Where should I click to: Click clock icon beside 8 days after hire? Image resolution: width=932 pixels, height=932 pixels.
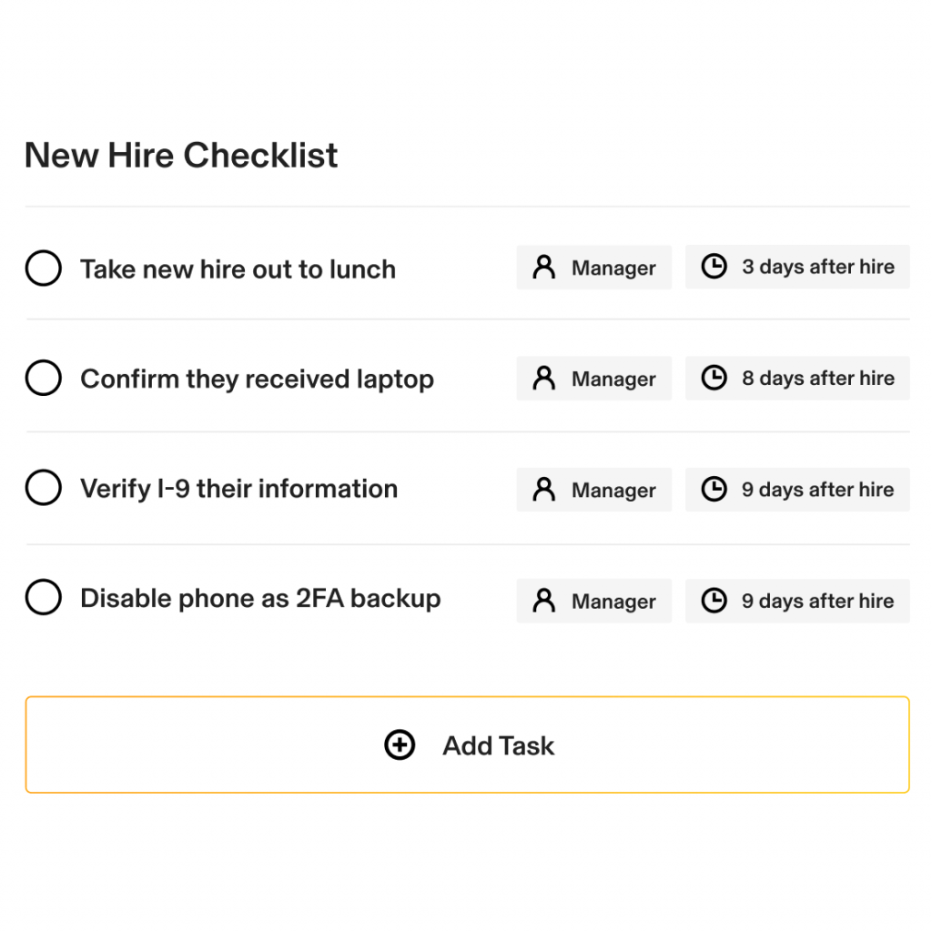pos(714,378)
